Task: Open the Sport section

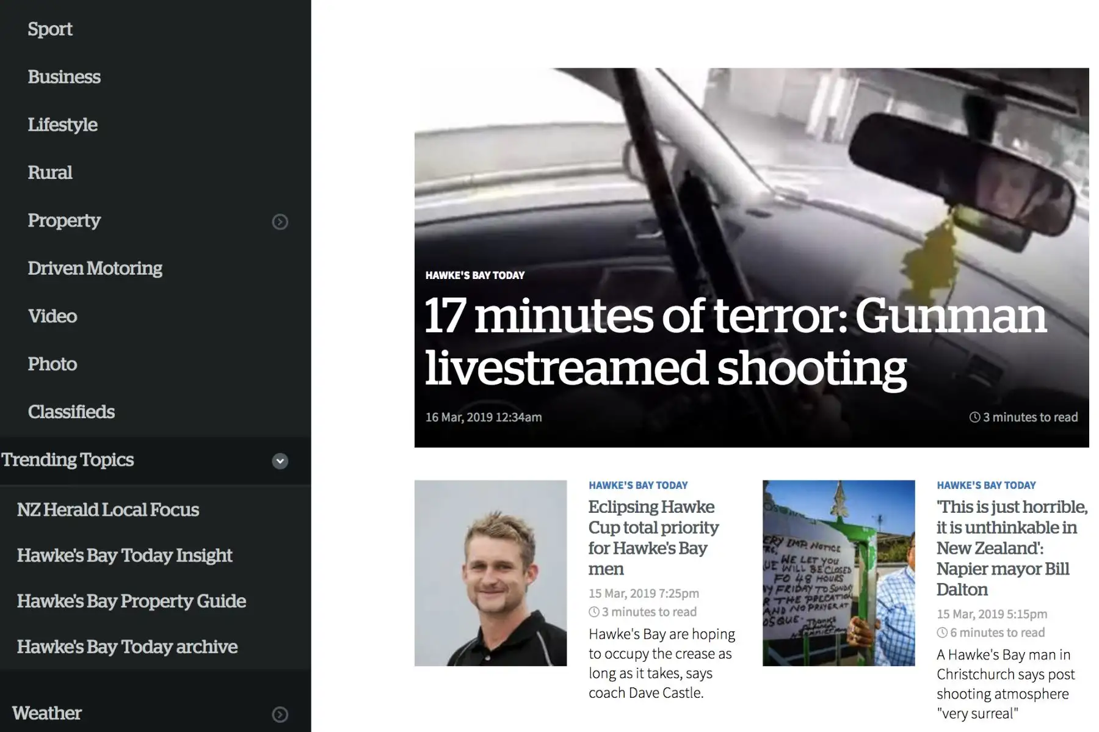Action: pos(50,29)
